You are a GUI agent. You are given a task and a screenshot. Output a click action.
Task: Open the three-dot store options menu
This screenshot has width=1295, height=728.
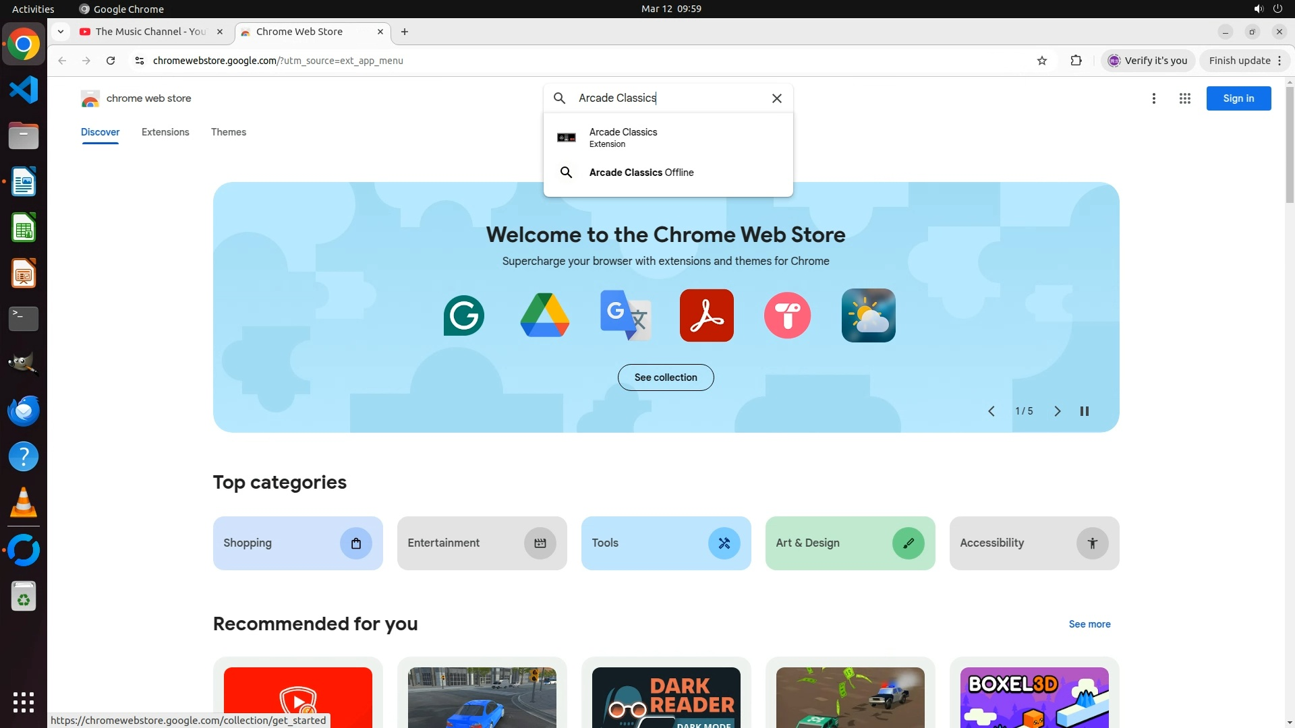click(x=1153, y=98)
